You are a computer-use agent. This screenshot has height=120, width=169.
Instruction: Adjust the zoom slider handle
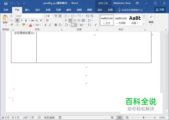(144, 118)
